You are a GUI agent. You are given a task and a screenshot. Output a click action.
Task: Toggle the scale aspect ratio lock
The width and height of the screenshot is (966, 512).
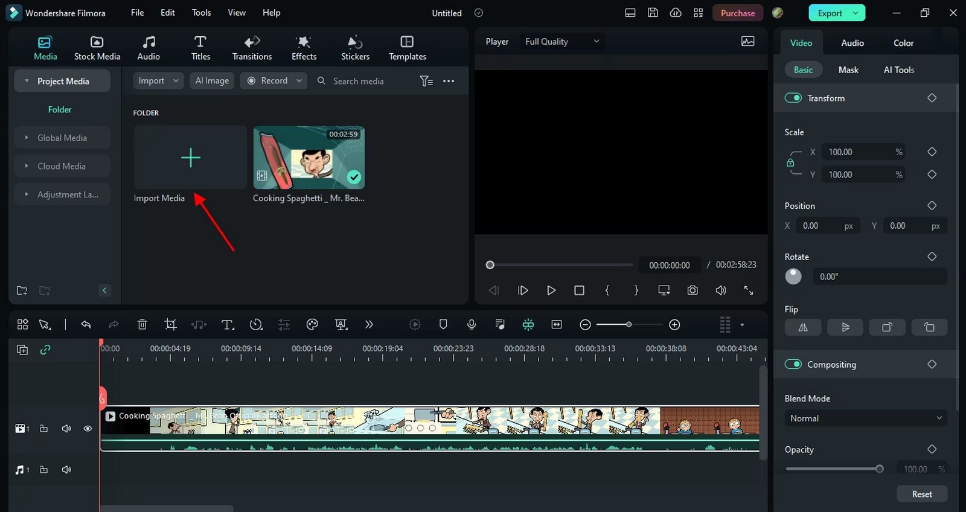click(790, 163)
